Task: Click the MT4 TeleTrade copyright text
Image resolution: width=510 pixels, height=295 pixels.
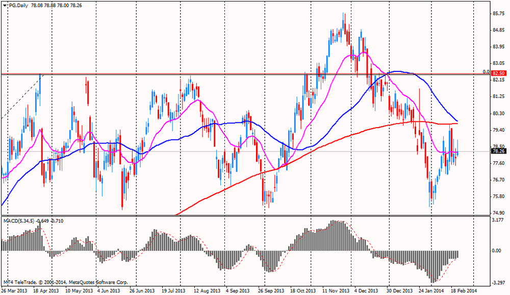Action: point(66,282)
